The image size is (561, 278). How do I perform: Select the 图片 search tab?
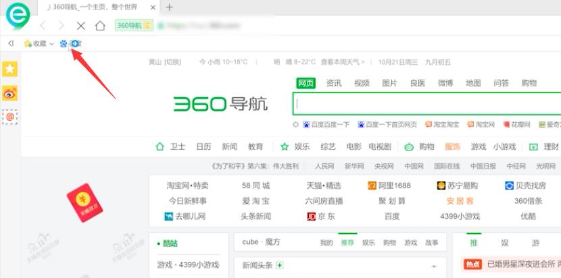coord(389,83)
